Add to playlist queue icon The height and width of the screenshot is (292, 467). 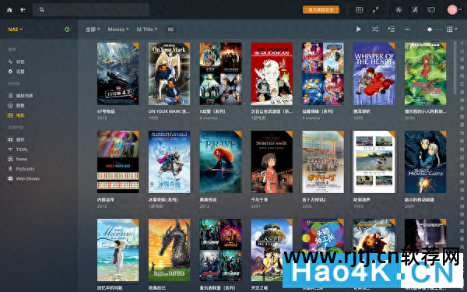pos(391,30)
